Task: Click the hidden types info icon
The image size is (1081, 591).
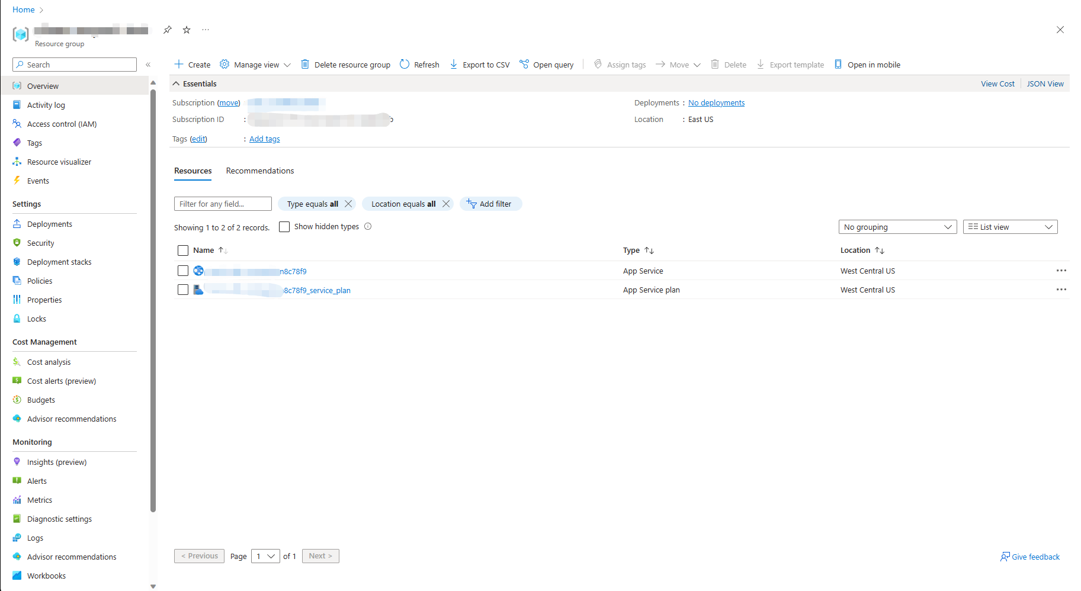Action: coord(368,226)
